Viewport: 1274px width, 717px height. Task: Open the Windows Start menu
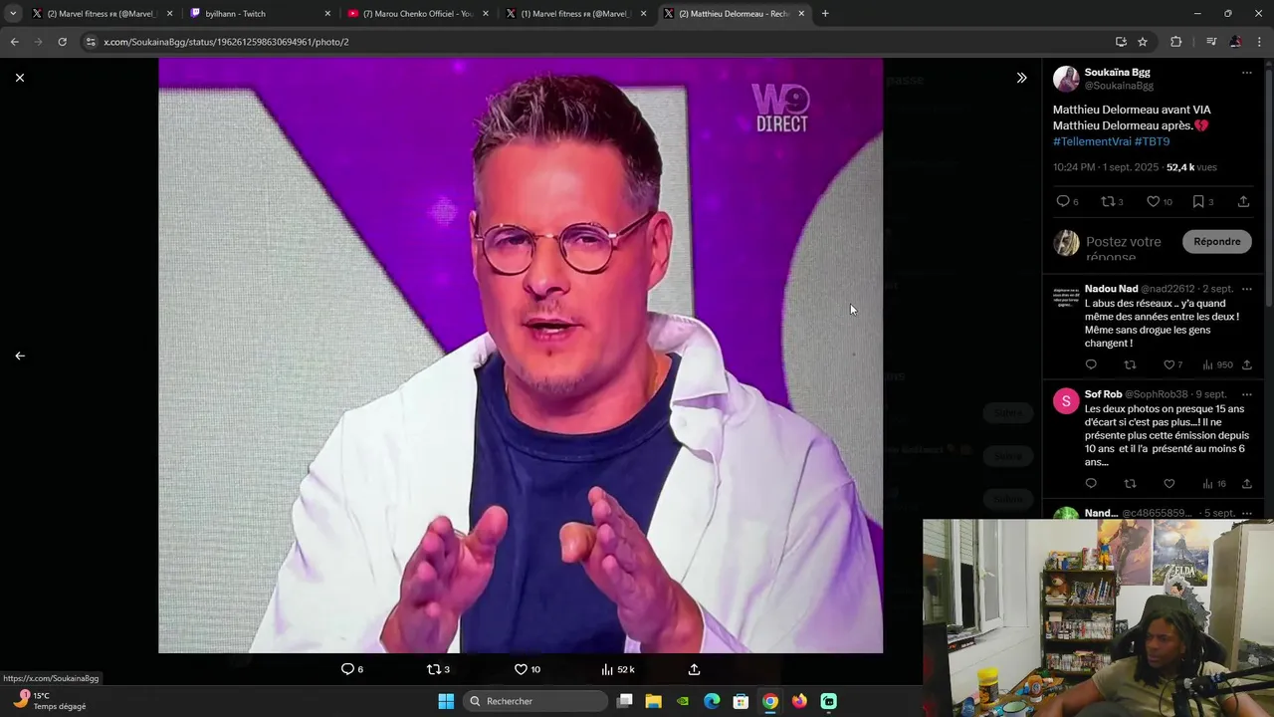tap(446, 701)
